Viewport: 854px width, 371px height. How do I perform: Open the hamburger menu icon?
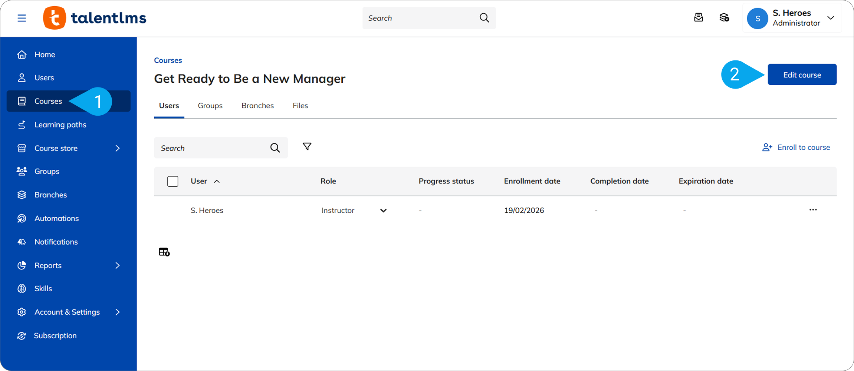22,18
